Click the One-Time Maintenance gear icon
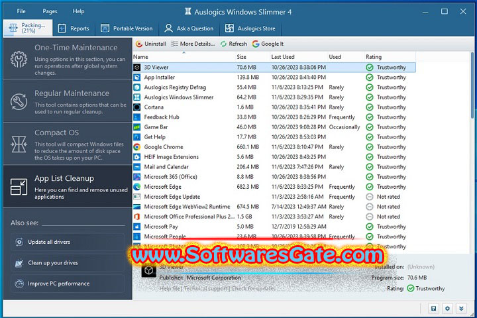This screenshot has width=477, height=318. 19,59
